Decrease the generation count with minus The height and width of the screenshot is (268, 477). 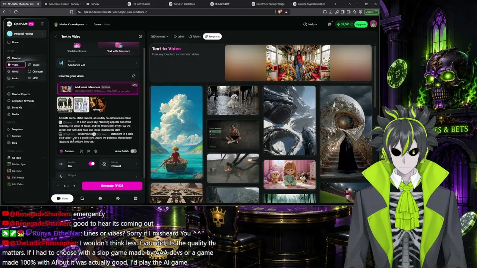point(58,186)
